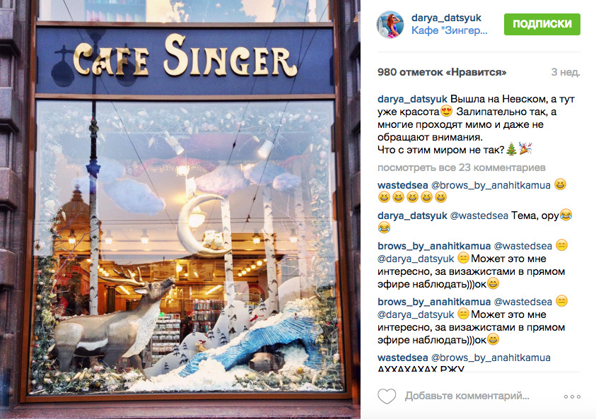Open @darya_datsyuk mention in second Может comment

click(416, 314)
